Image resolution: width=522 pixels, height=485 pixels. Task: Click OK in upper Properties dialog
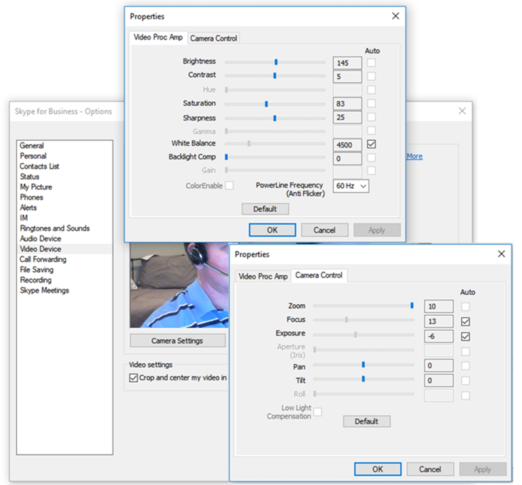click(272, 230)
